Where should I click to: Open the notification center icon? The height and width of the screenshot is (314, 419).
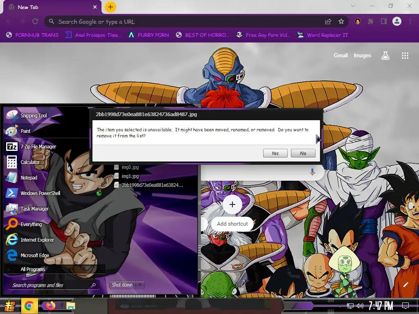(405, 306)
